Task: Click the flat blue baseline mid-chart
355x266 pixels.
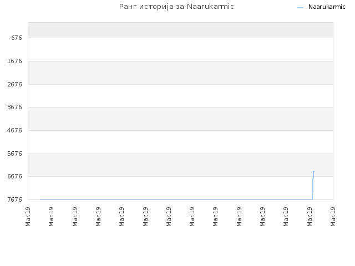Action: coord(176,199)
